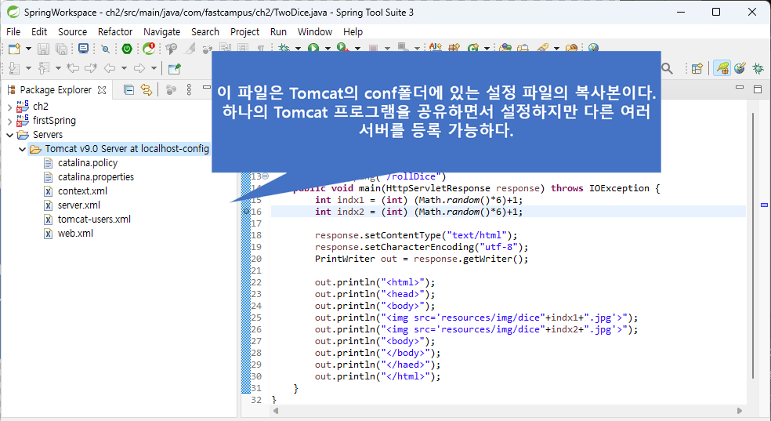This screenshot has width=771, height=421.
Task: Open the Run menu
Action: (x=278, y=32)
